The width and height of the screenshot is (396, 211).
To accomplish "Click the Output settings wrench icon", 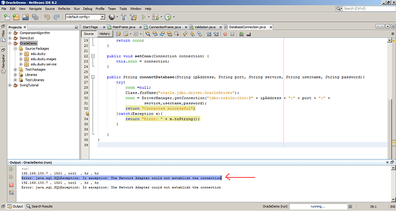I will pyautogui.click(x=11, y=193).
